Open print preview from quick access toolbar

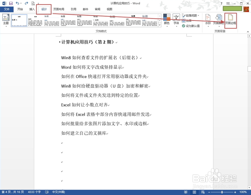(33, 3)
